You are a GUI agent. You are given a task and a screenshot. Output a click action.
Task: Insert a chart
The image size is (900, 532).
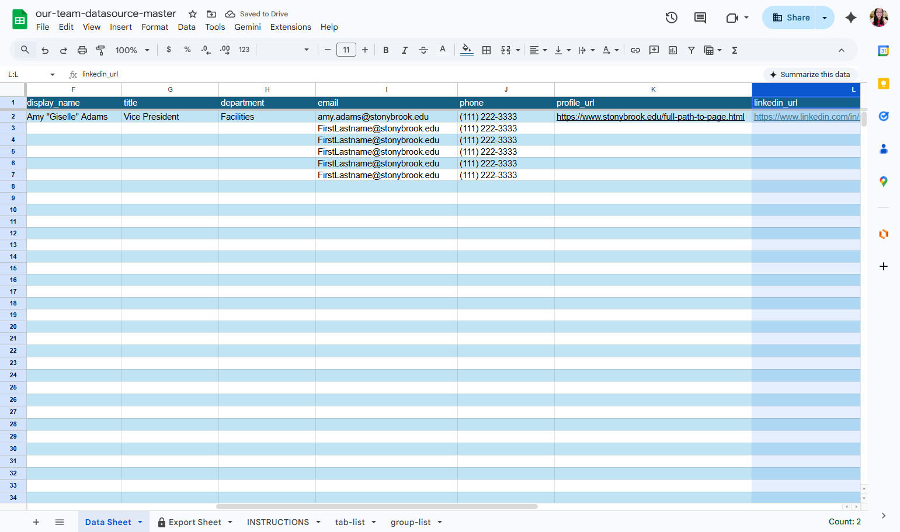[x=673, y=50]
